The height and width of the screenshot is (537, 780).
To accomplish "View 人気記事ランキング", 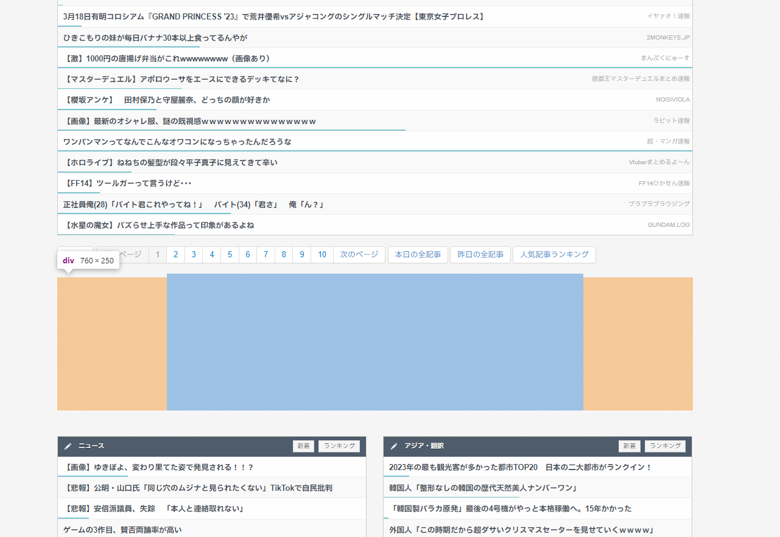I will (x=554, y=255).
